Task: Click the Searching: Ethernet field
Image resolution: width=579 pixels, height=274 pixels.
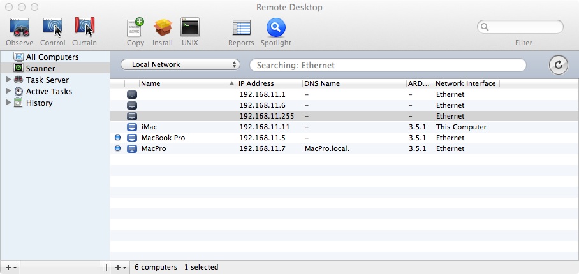Action: [x=388, y=65]
